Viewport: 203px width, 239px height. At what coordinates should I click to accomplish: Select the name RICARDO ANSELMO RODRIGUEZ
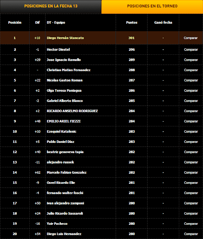coord(72,111)
